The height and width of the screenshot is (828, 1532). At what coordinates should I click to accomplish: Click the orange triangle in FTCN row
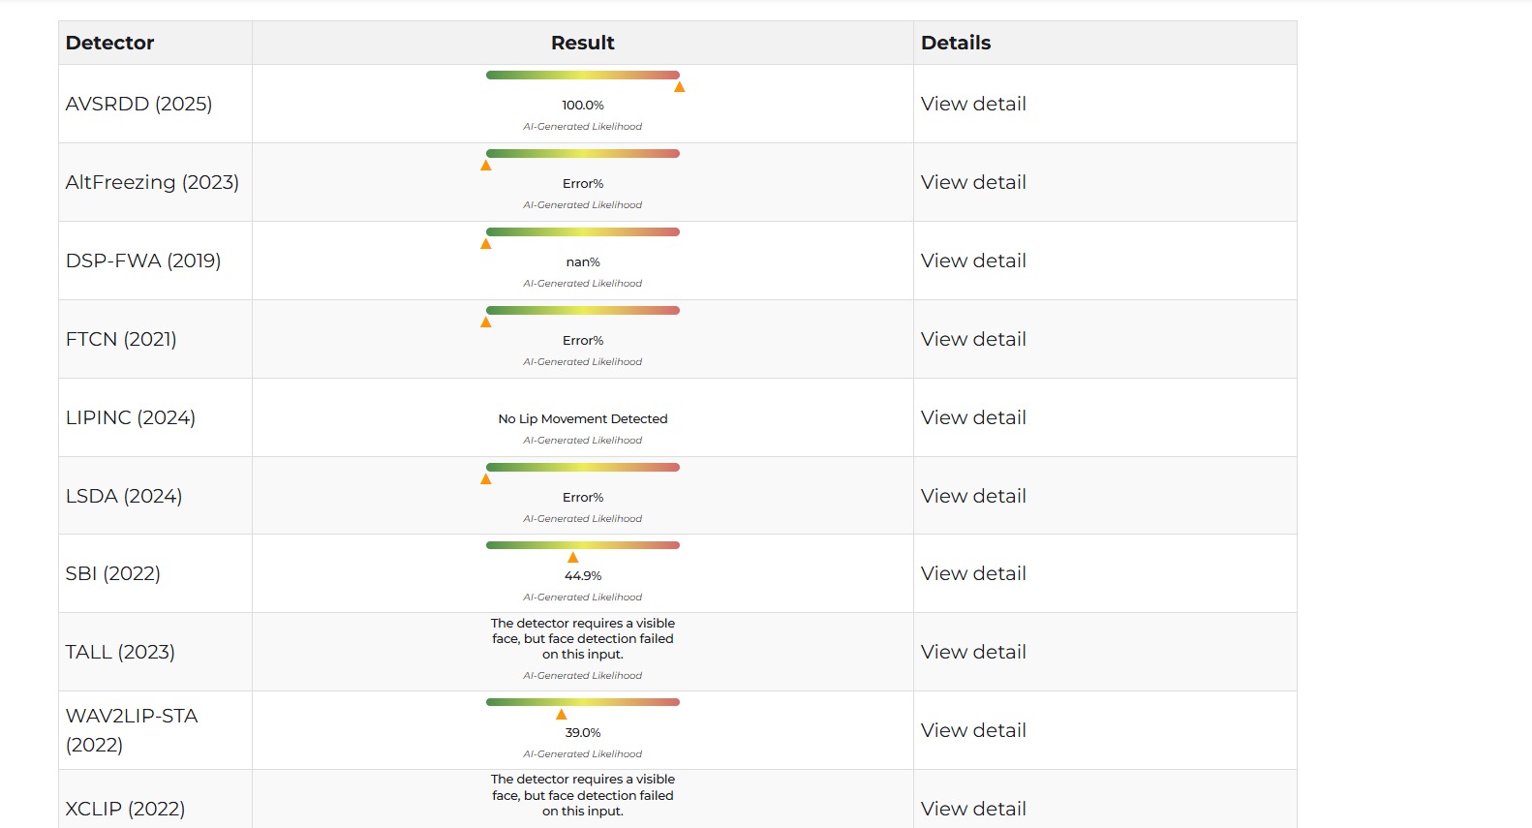[486, 322]
